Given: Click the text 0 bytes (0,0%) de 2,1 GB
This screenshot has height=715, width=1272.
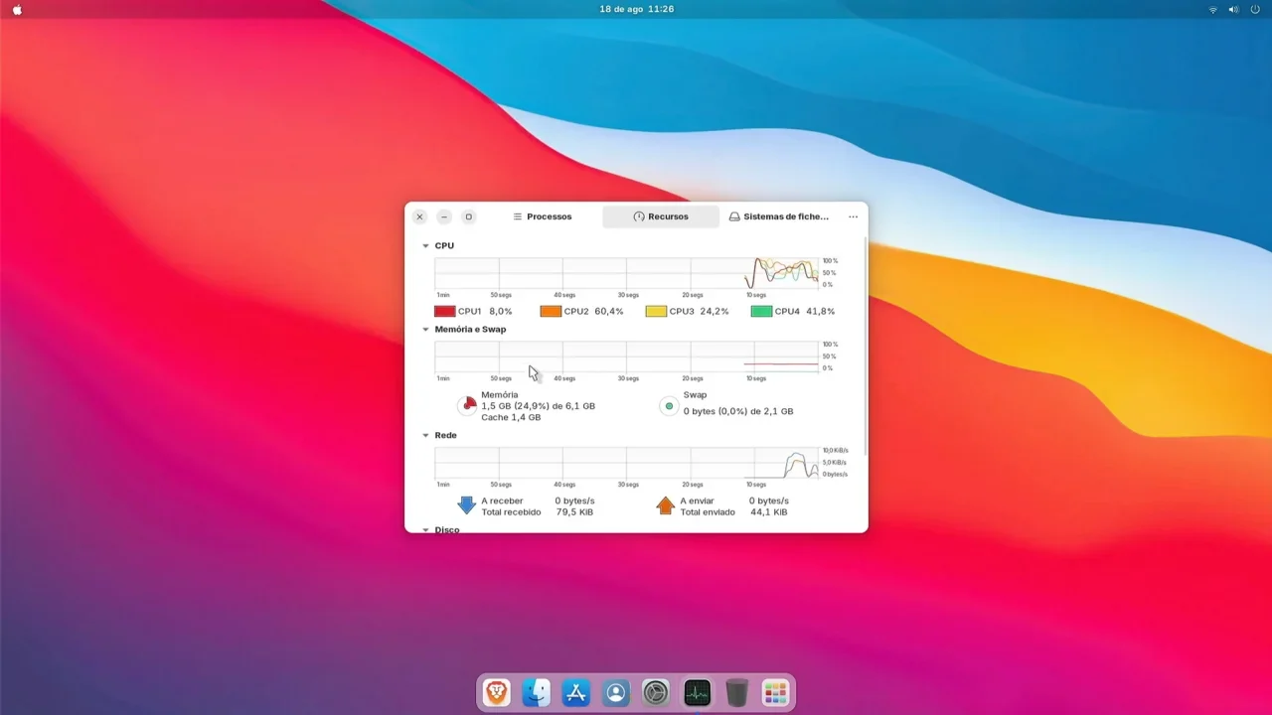Looking at the screenshot, I should pyautogui.click(x=738, y=411).
